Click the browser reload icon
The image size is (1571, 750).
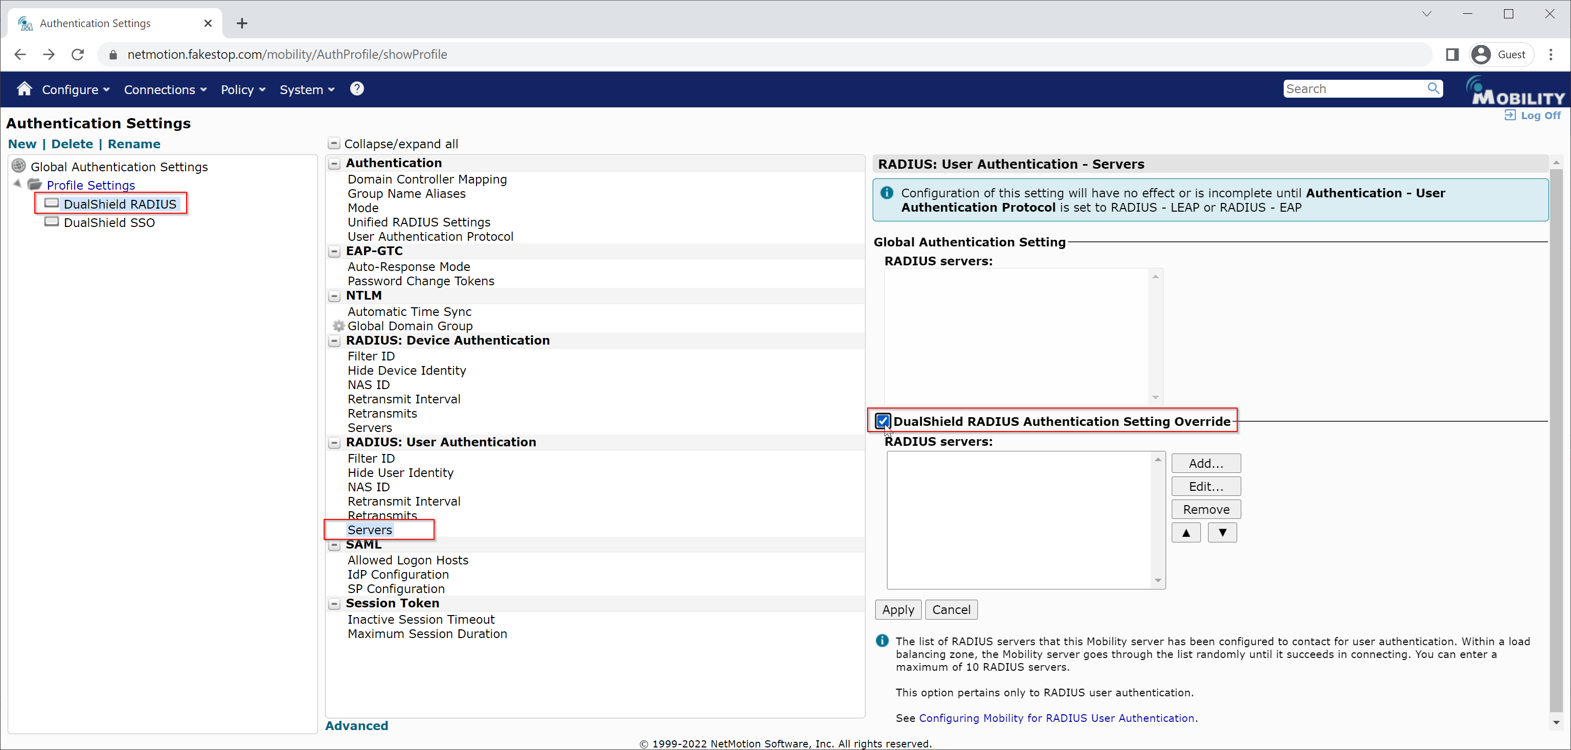point(78,54)
